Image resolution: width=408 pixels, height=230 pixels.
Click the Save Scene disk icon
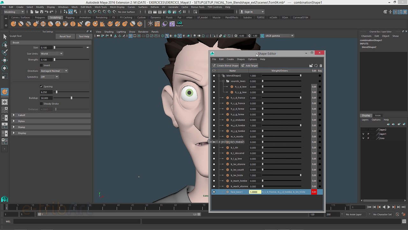coord(41,12)
